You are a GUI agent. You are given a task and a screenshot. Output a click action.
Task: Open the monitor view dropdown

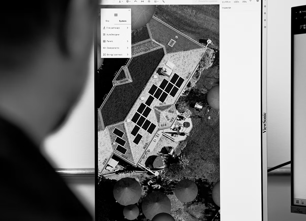(156, 2)
